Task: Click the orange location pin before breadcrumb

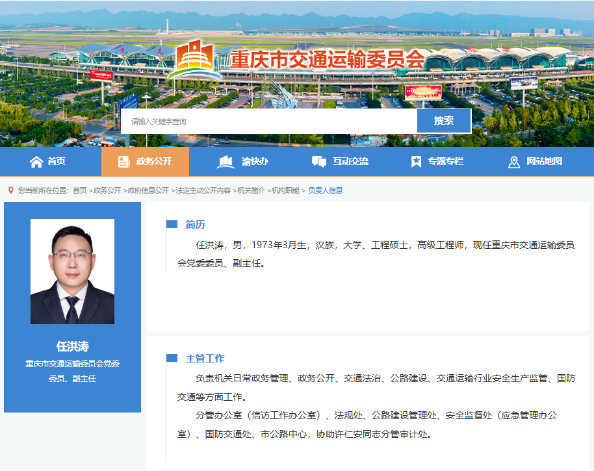Action: click(10, 190)
